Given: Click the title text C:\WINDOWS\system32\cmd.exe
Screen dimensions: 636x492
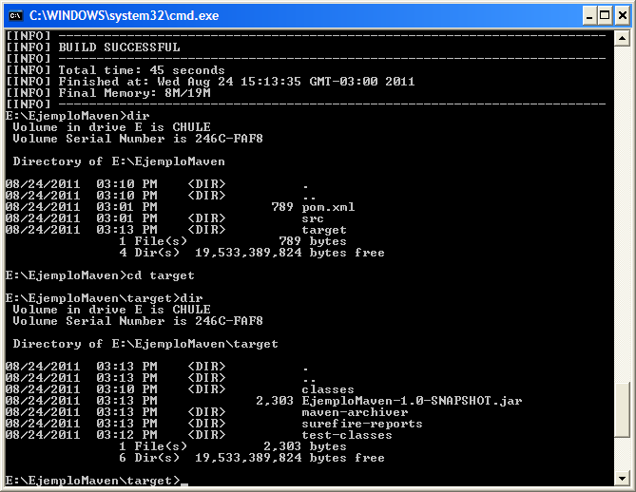Looking at the screenshot, I should 125,16.
